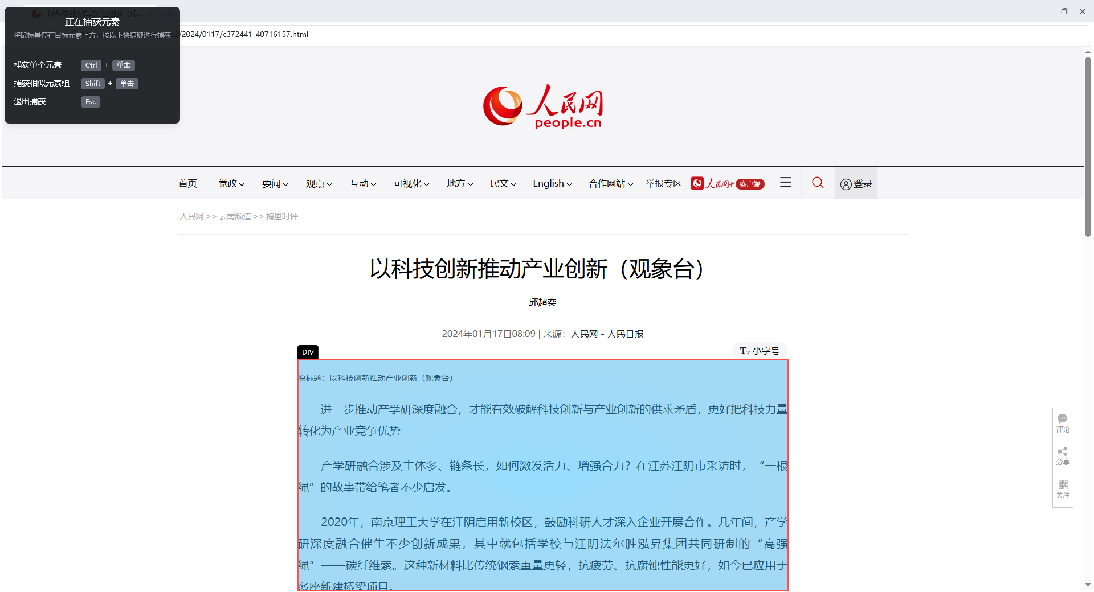Image resolution: width=1094 pixels, height=592 pixels.
Task: Expand the 党政 dropdown menu
Action: coord(231,183)
